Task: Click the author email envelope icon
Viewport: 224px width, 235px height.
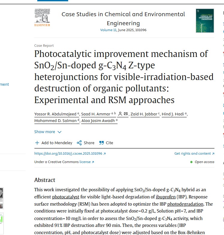Action: pos(126,114)
